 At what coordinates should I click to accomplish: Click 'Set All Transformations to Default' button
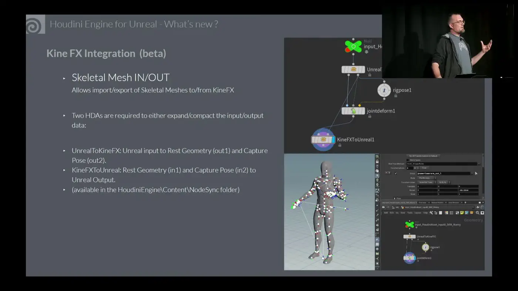click(x=423, y=156)
